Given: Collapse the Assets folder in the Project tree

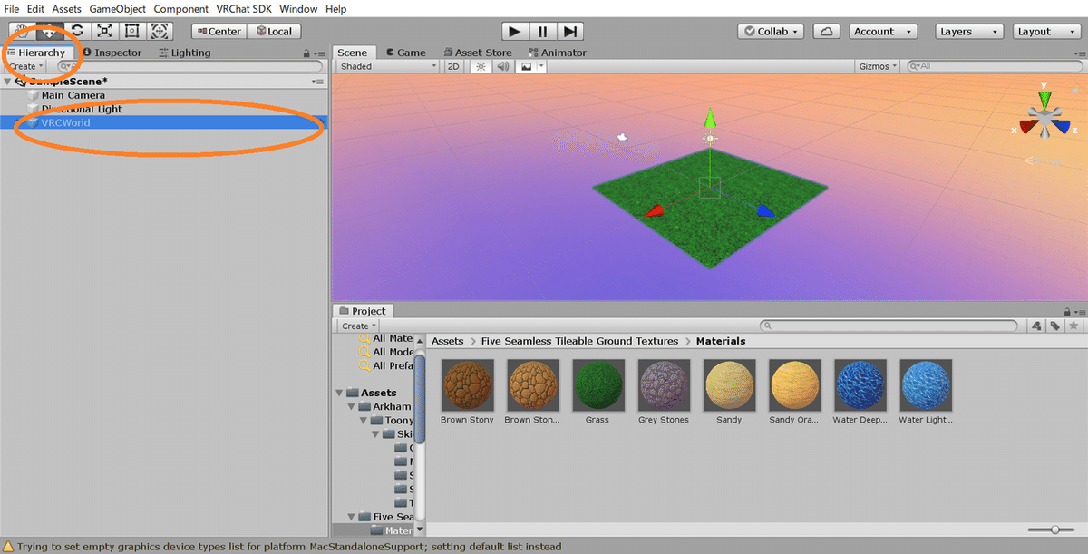Looking at the screenshot, I should point(340,393).
